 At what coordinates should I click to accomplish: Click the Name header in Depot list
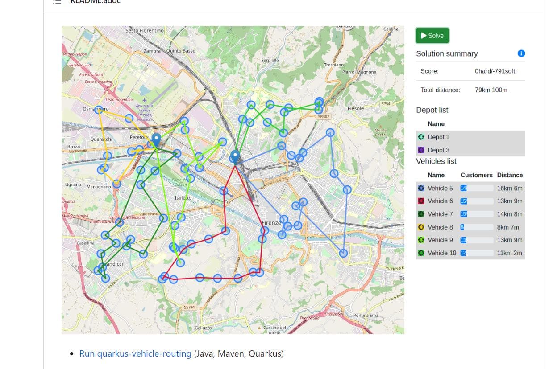(x=436, y=124)
